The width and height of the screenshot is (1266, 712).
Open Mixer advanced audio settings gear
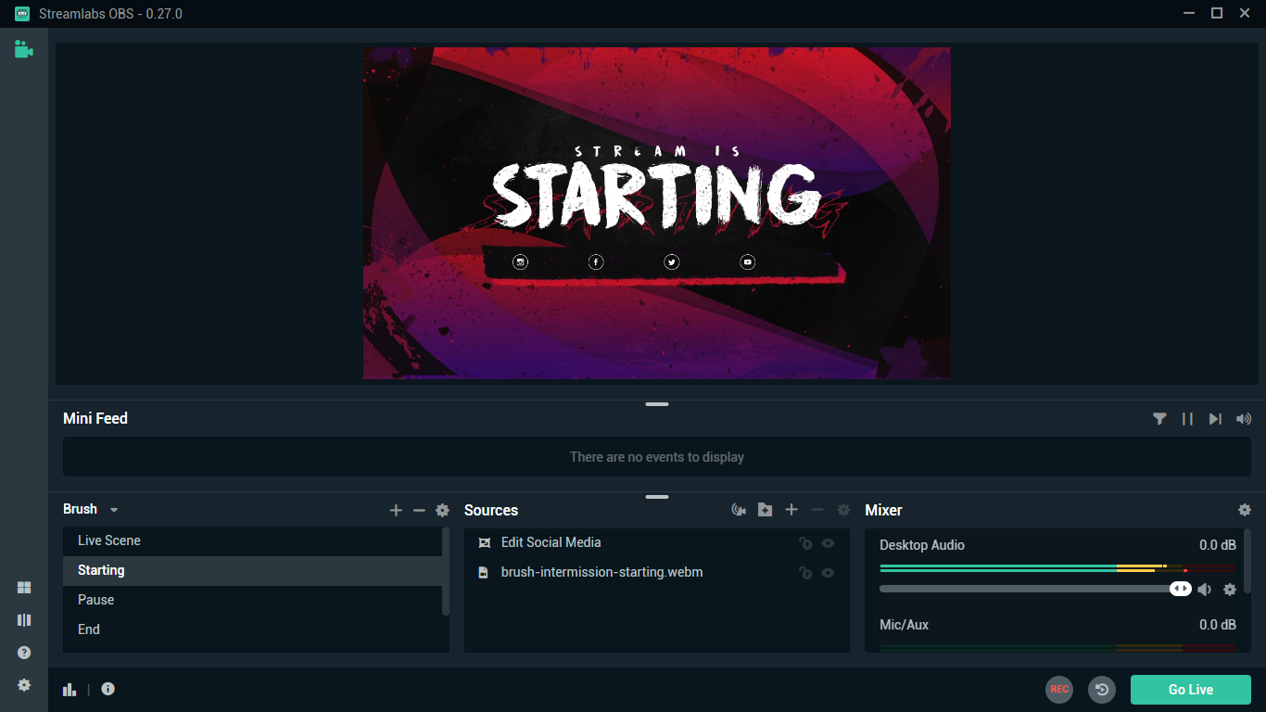tap(1245, 510)
